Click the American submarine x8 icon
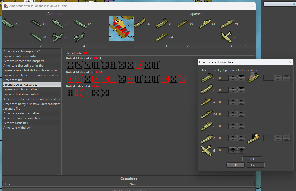Screen dimensions: 296x191 point(36,37)
